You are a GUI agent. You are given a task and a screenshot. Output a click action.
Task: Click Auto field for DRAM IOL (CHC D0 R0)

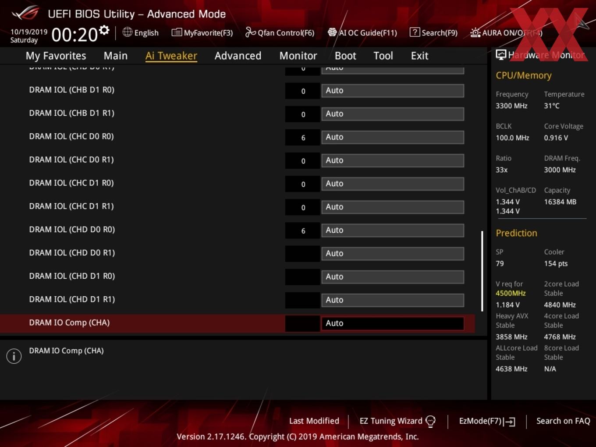393,137
